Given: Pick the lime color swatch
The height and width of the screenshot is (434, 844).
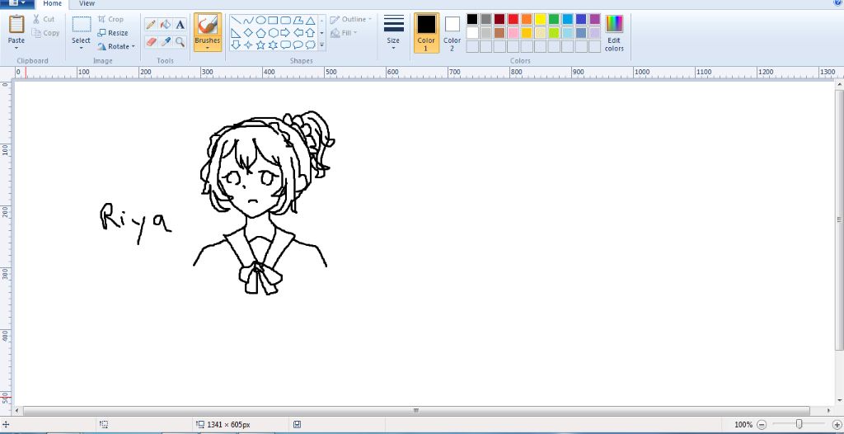Looking at the screenshot, I should click(x=554, y=33).
